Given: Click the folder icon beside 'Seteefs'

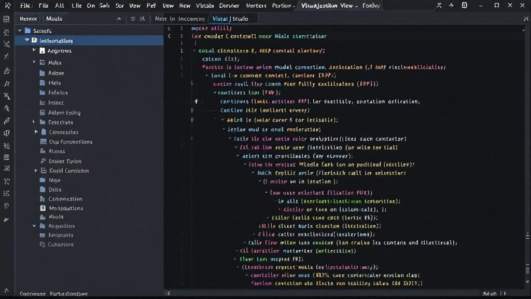Looking at the screenshot, I should click(28, 31).
